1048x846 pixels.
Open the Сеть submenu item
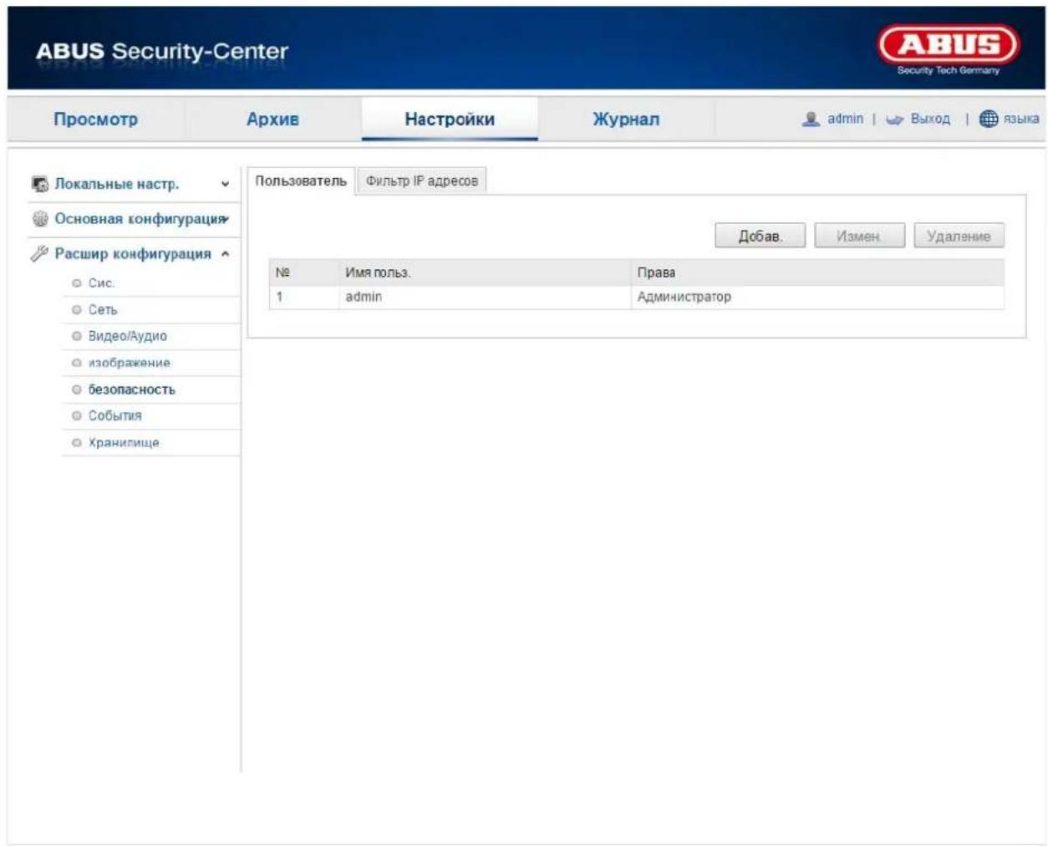click(x=103, y=309)
